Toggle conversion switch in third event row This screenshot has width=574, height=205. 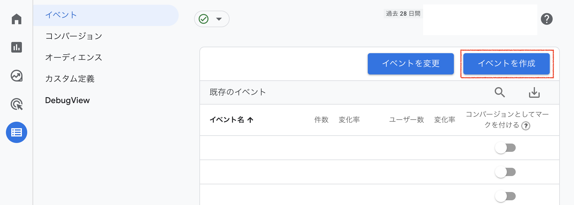505,196
